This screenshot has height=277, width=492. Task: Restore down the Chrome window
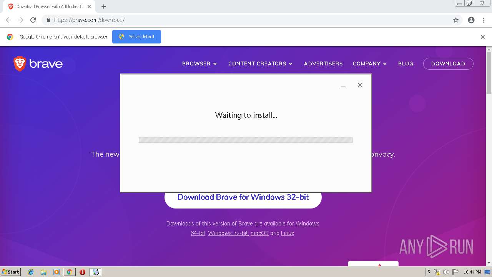click(x=469, y=3)
